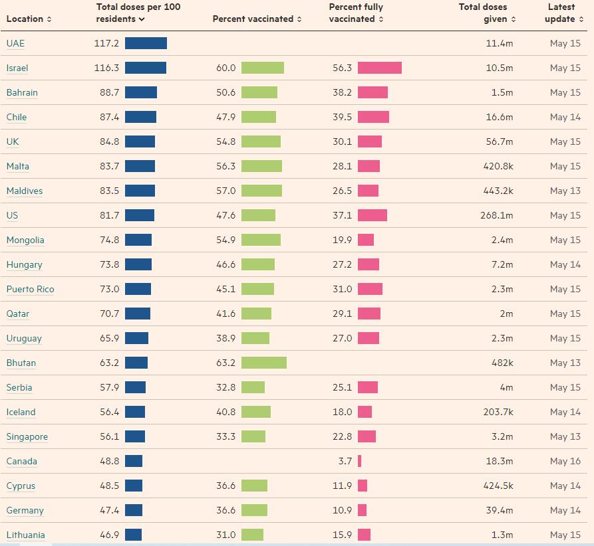Image resolution: width=594 pixels, height=546 pixels.
Task: Open the Bahrain country link
Action: tap(22, 93)
